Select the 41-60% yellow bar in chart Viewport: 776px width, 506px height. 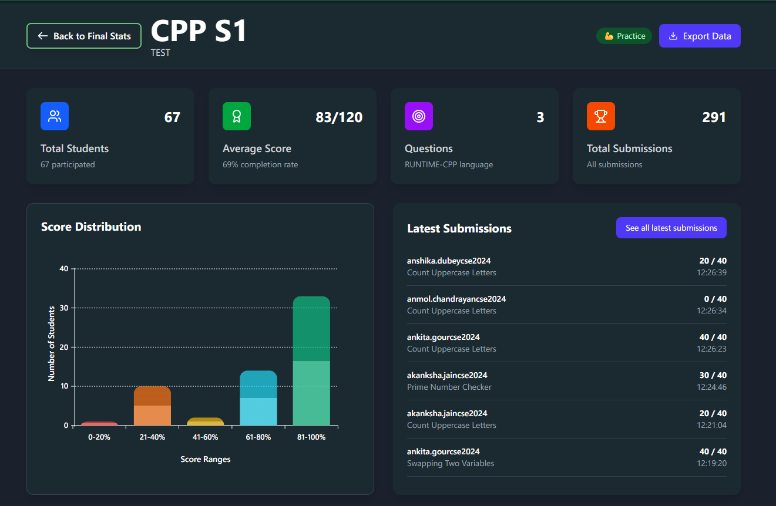205,421
